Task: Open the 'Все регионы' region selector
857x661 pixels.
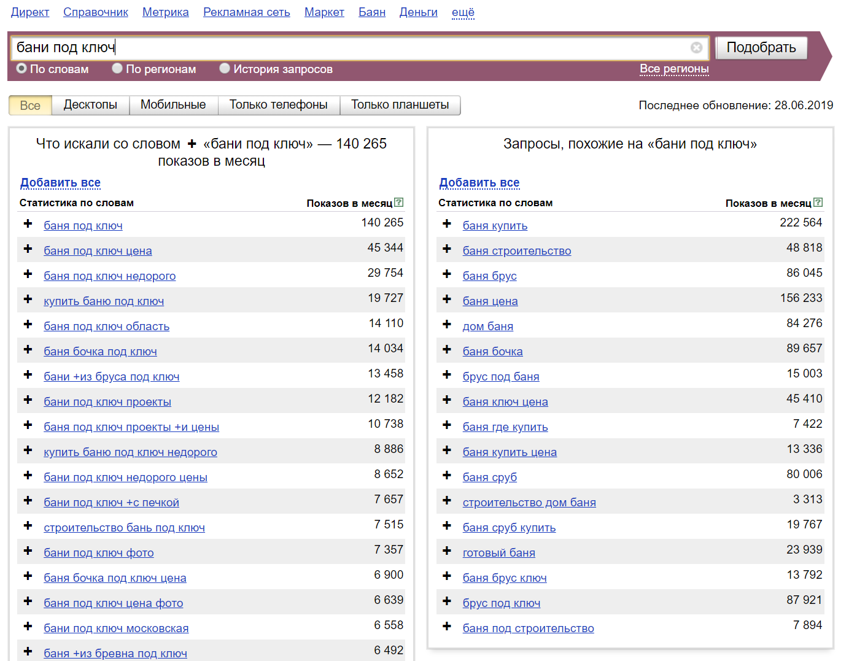Action: coord(674,69)
